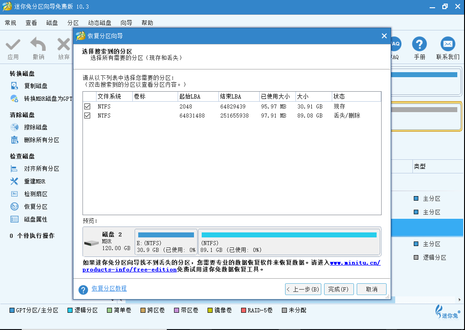Click the 对齐所有分区 sidebar label
The image size is (465, 330).
[42, 169]
